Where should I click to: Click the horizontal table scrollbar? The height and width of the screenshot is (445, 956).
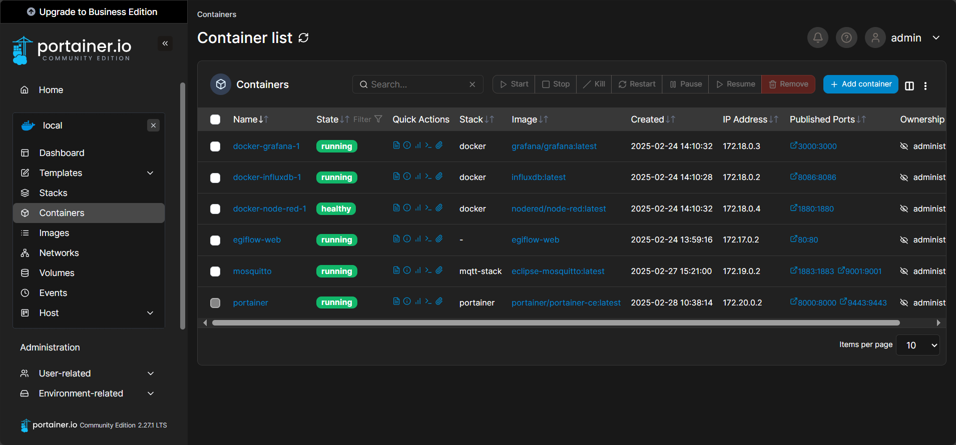click(556, 323)
